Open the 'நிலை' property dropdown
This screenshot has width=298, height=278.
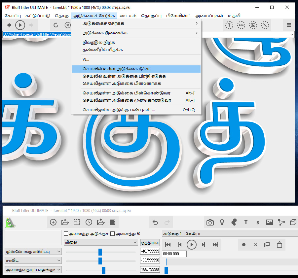click(101, 242)
